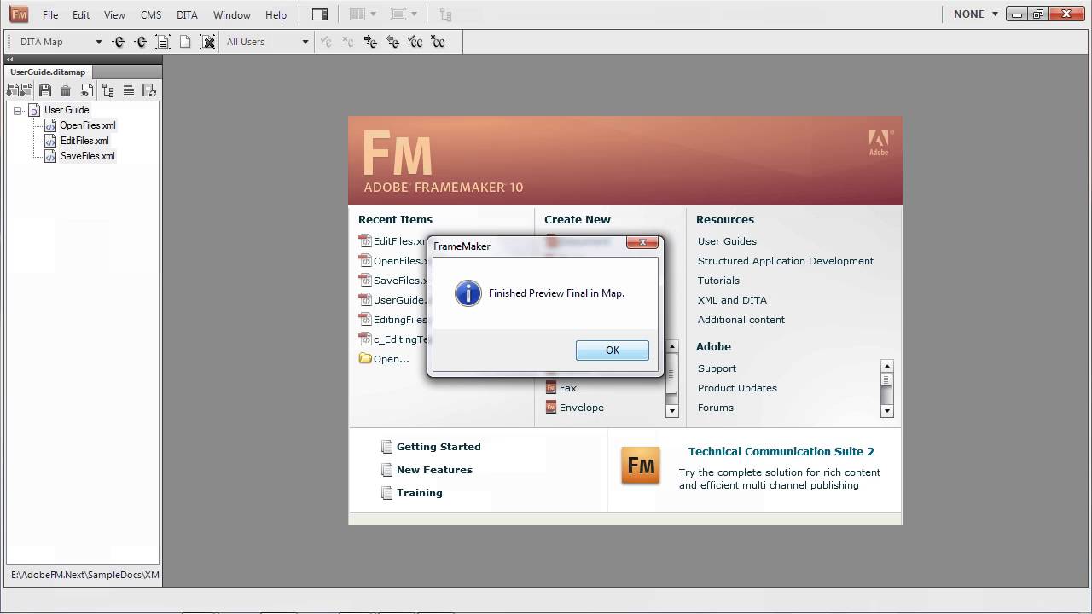This screenshot has width=1092, height=614.
Task: Click the Create New list scroll-up arrow
Action: tap(672, 346)
